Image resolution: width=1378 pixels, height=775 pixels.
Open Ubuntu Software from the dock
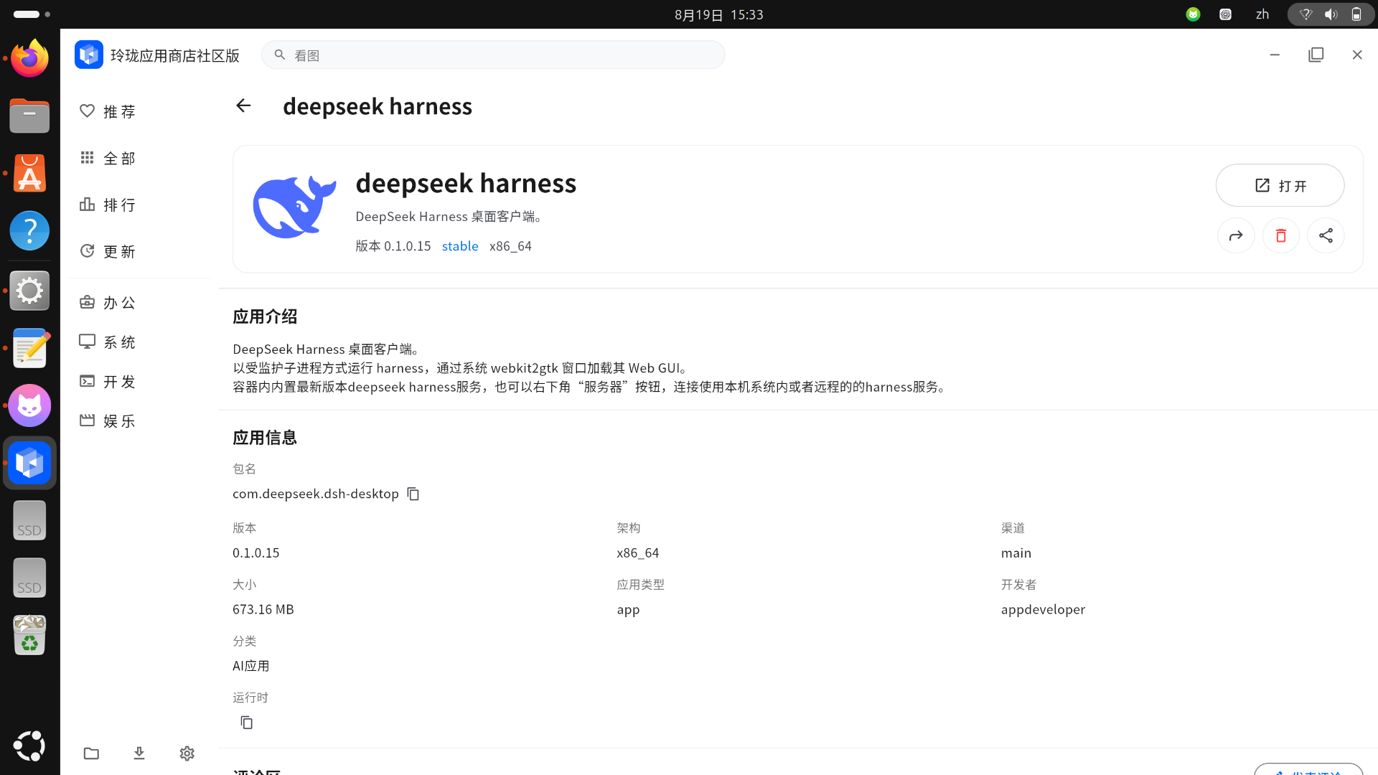[29, 173]
